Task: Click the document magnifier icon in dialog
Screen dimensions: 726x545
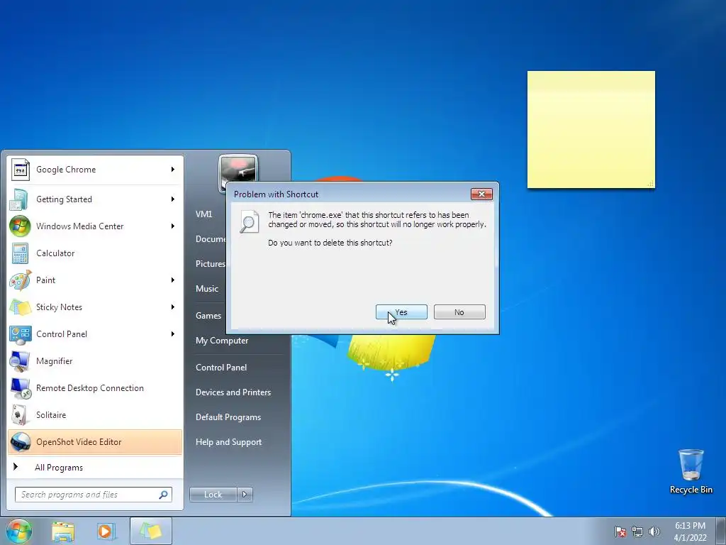Action: pyautogui.click(x=249, y=222)
